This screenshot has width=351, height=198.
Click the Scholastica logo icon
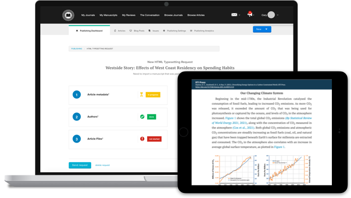point(68,15)
